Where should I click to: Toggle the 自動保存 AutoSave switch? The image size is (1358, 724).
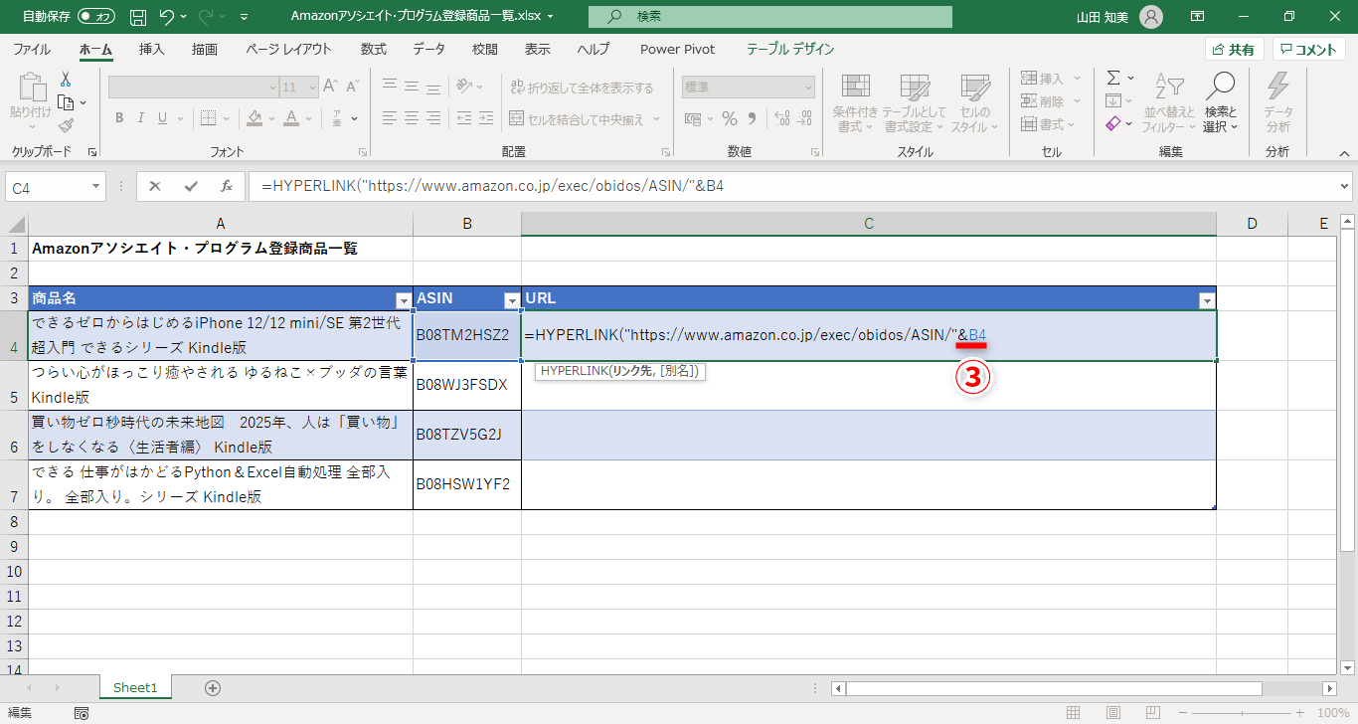click(x=96, y=17)
